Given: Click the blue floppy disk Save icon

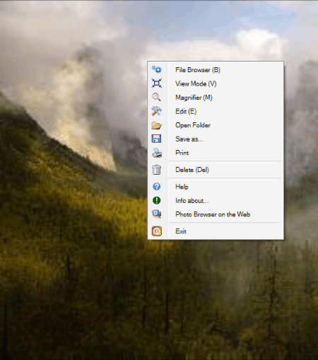Looking at the screenshot, I should [157, 139].
